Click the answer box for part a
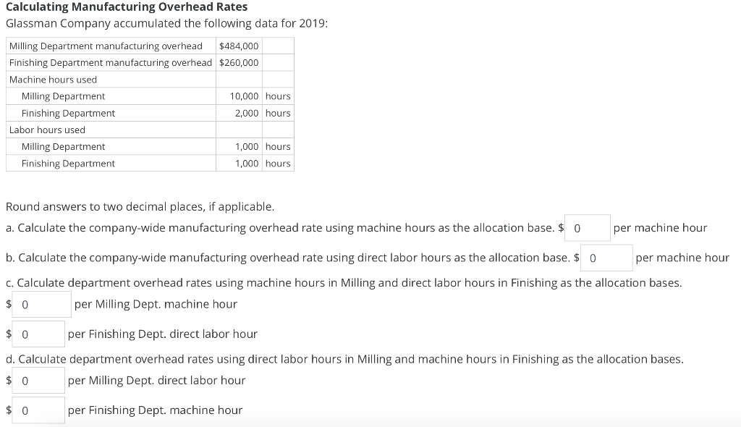The width and height of the screenshot is (741, 427). tap(588, 227)
